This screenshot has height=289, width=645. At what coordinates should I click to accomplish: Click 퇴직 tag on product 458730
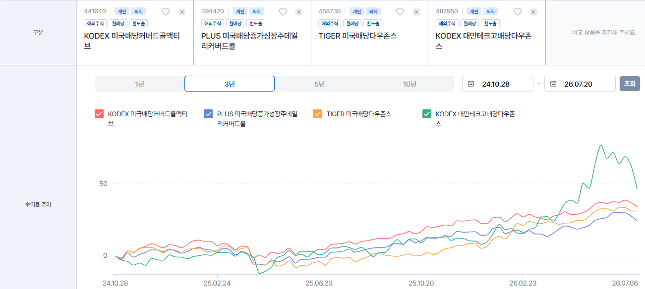tap(373, 11)
